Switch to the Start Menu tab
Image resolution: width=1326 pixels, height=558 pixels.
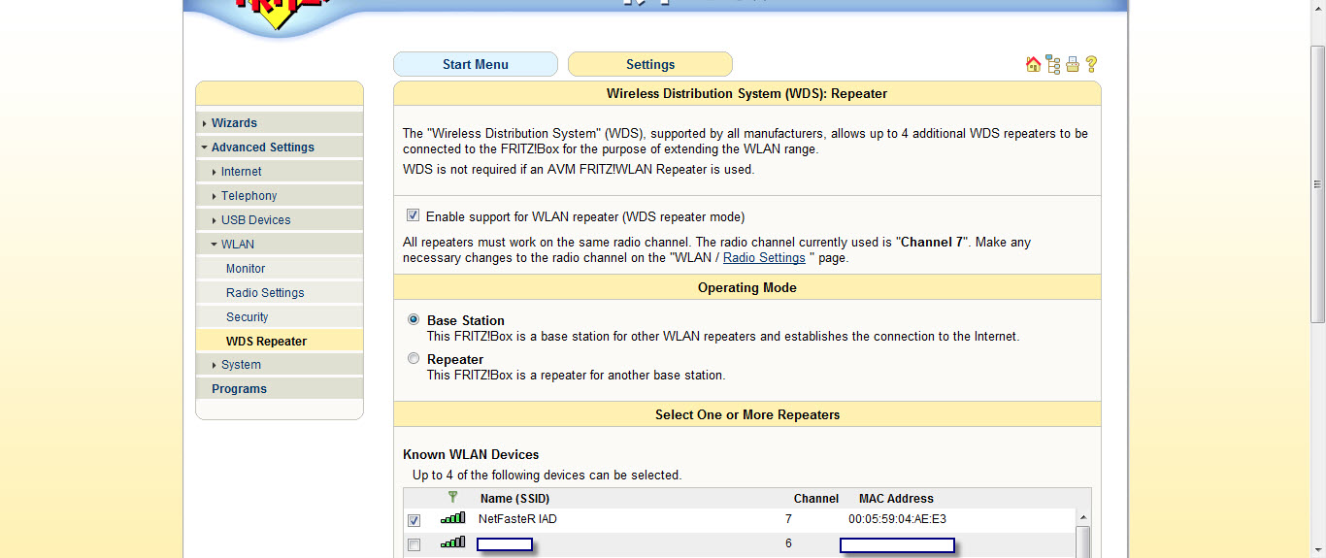pyautogui.click(x=476, y=64)
